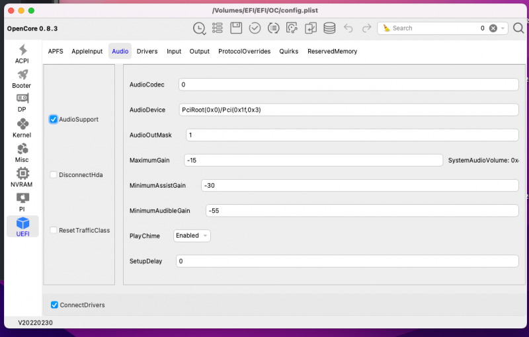529x337 pixels.
Task: Switch to the Quirks tab
Action: click(289, 52)
